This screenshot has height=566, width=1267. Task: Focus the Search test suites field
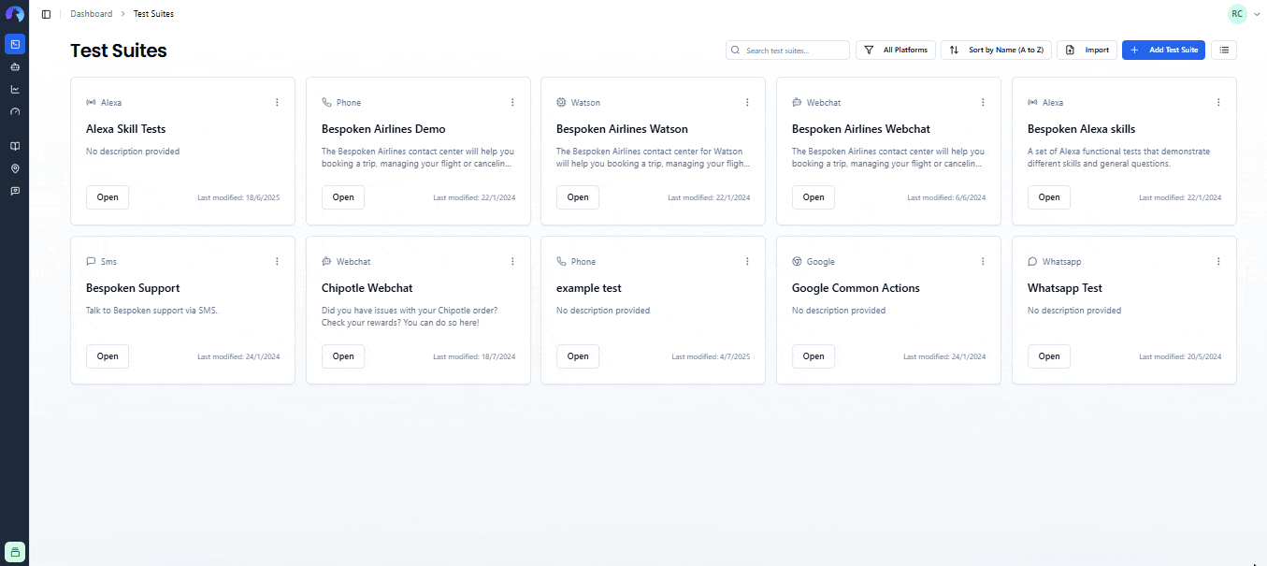coord(787,51)
